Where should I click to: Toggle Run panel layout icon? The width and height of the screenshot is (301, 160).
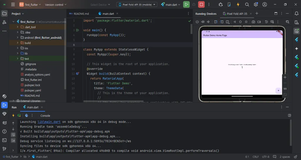click(290, 115)
